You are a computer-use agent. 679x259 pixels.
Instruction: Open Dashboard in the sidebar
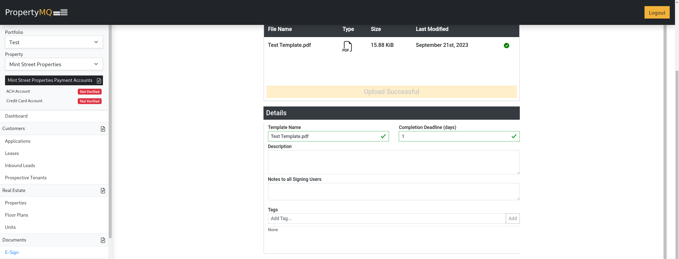coord(16,116)
